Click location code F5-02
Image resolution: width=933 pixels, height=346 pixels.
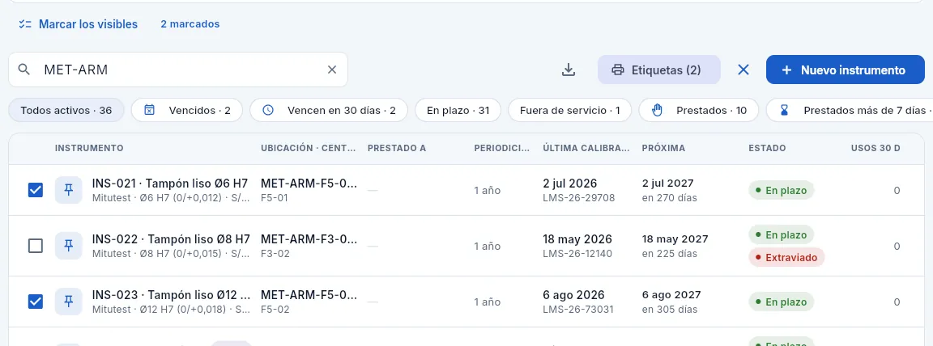[x=275, y=309]
